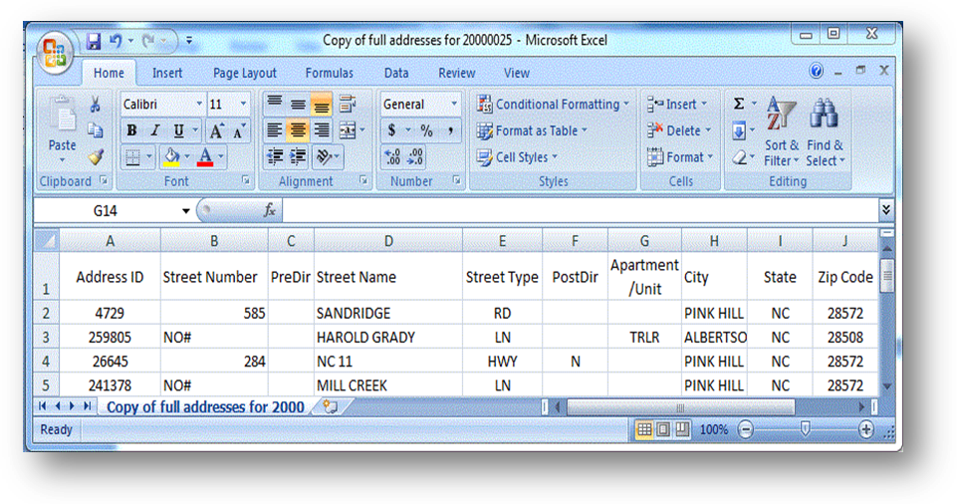957x504 pixels.
Task: Apply middle vertical alignment
Action: pyautogui.click(x=298, y=105)
